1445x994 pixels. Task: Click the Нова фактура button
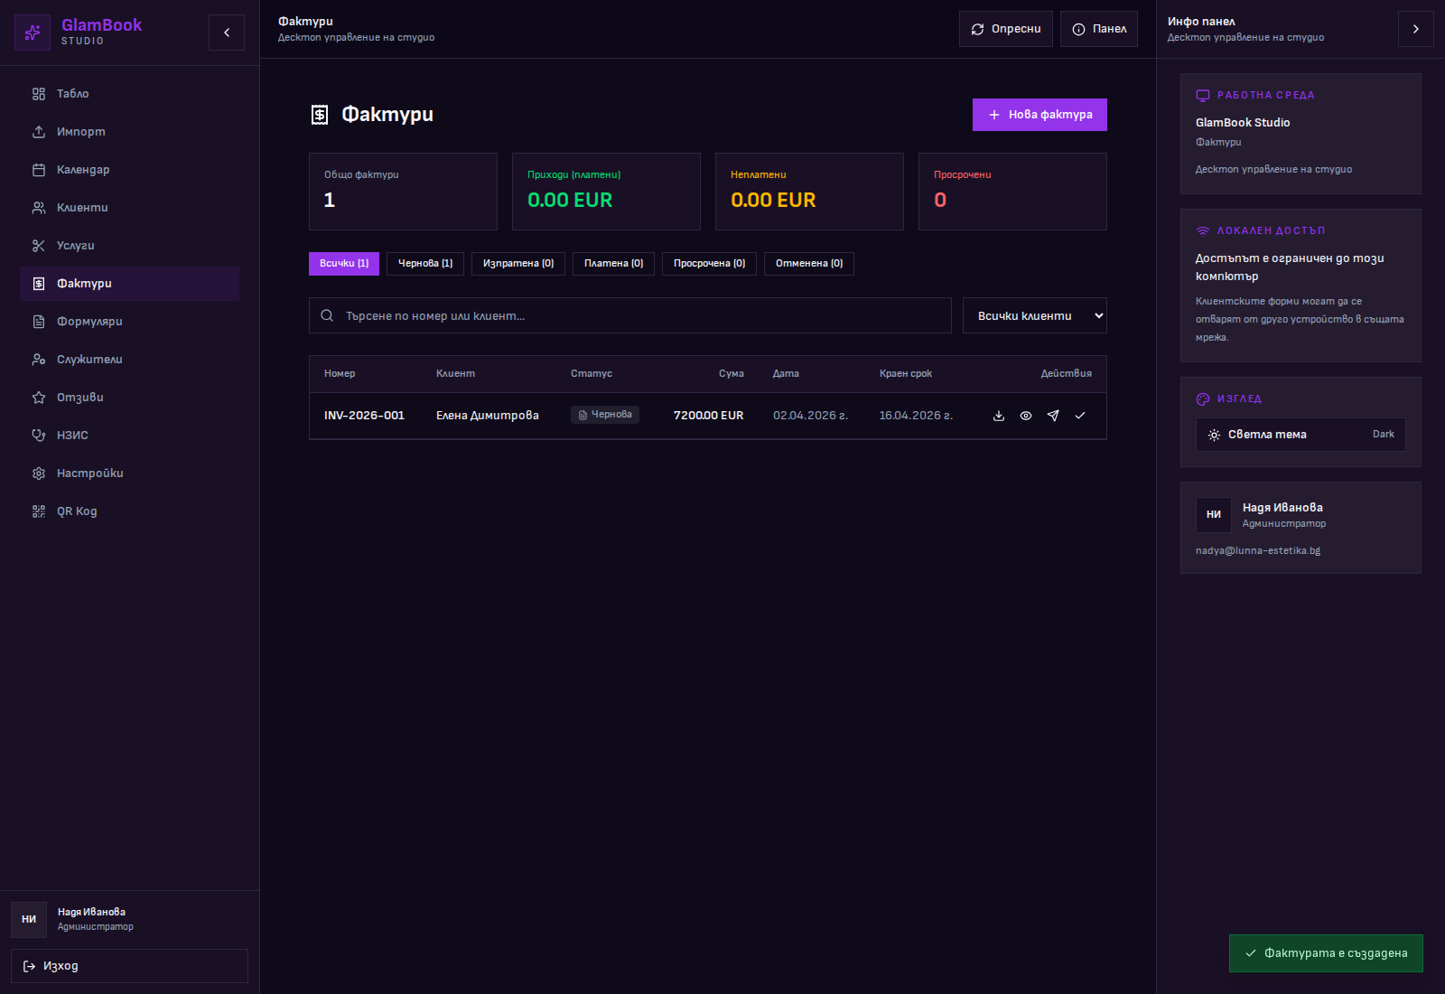(1039, 115)
